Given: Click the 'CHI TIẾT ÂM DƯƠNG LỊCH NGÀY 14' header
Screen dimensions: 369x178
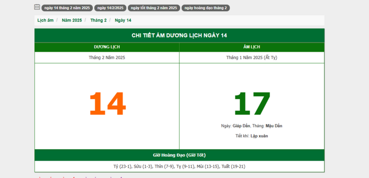Looking at the screenshot, I should pos(179,36).
